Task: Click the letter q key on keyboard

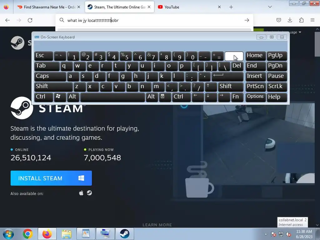Action: (x=67, y=67)
